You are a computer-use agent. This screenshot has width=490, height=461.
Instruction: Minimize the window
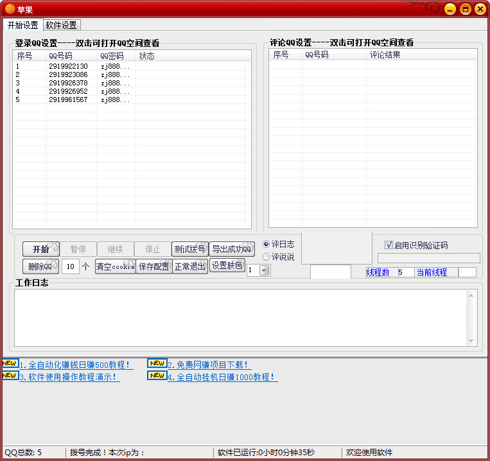tap(450, 9)
